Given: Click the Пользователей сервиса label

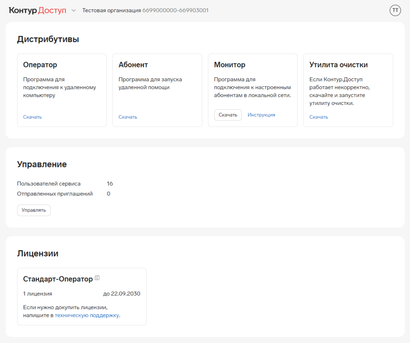Looking at the screenshot, I should tap(49, 184).
